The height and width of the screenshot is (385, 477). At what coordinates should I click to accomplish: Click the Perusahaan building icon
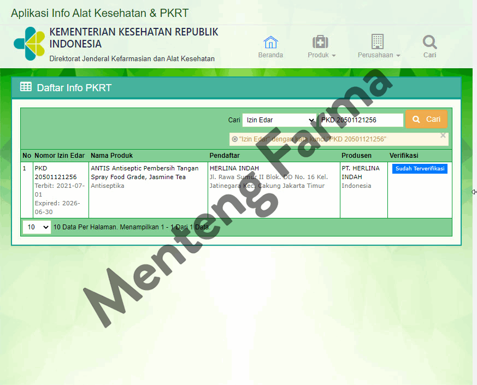pyautogui.click(x=377, y=42)
